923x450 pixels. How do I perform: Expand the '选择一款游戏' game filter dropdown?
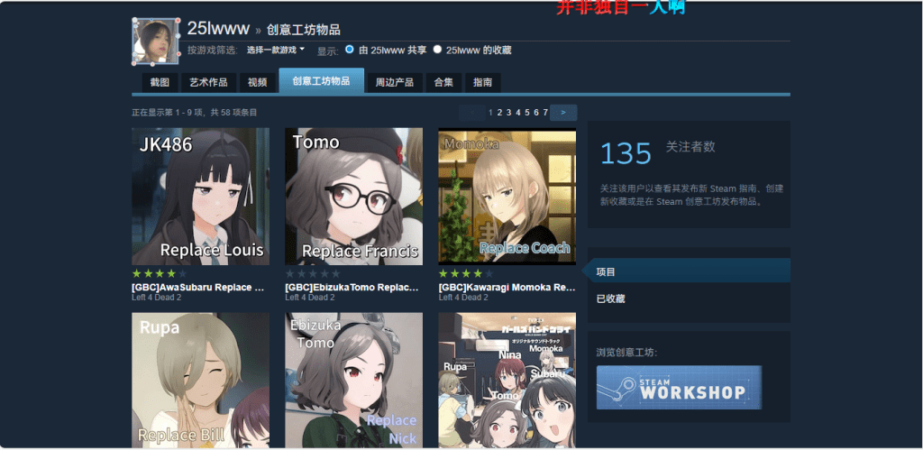pyautogui.click(x=276, y=50)
